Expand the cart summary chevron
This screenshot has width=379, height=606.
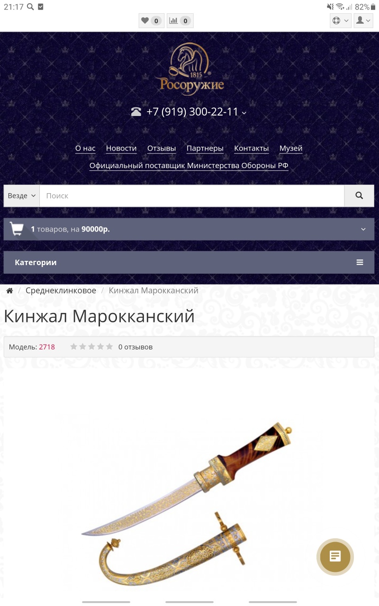[363, 229]
